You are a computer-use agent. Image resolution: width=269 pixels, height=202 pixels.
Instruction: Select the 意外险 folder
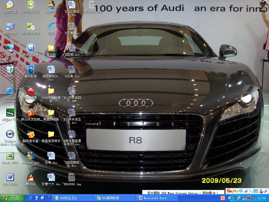pos(51,50)
